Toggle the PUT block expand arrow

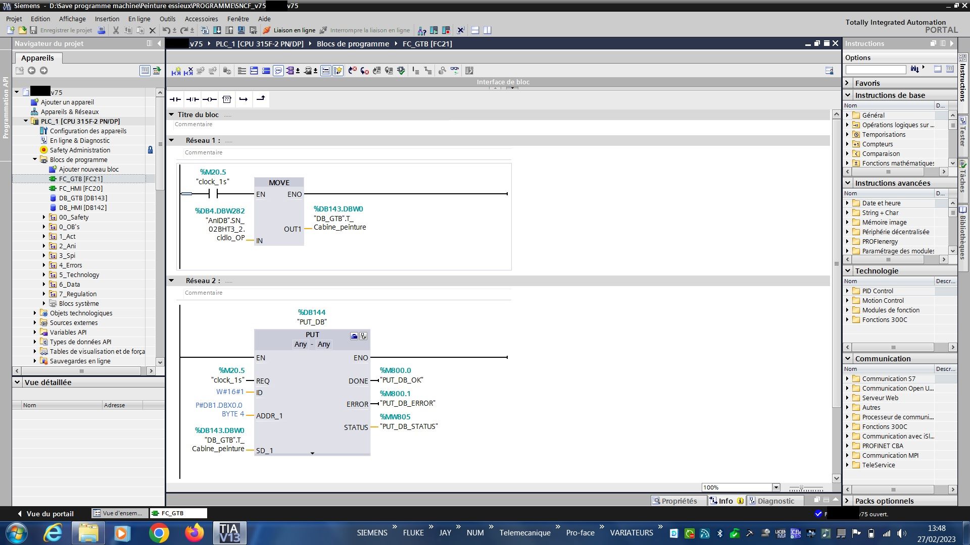312,453
